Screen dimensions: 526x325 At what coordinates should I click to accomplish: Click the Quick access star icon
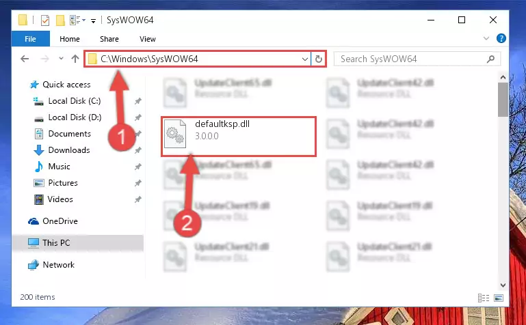pos(34,85)
